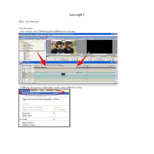Click the Audio Effects folder icon
The width and height of the screenshot is (154, 154).
[22, 44]
